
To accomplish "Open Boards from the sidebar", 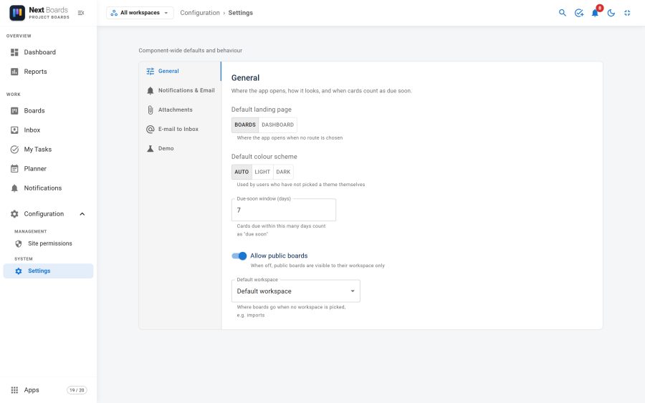I will (48, 110).
